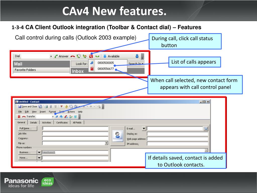The image size is (257, 193).
Task: Click the yellow Display Map sign icon
Action: (66, 107)
